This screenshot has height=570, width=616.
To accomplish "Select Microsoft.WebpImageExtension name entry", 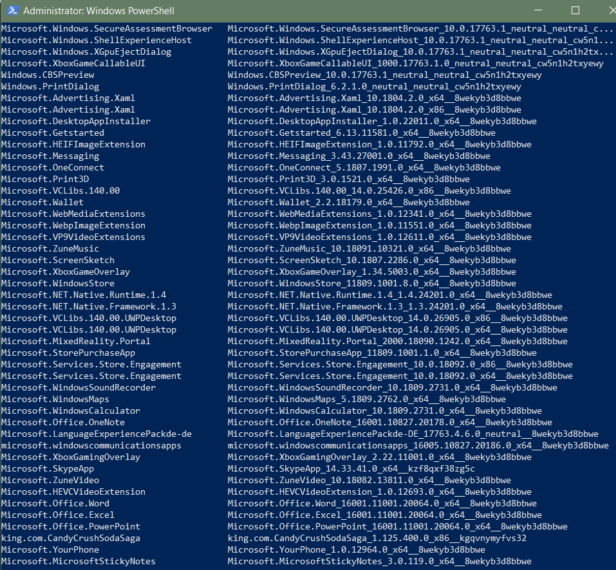I will point(73,226).
